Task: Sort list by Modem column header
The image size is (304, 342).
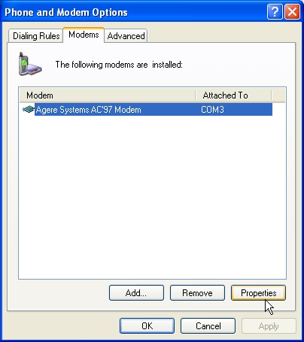Action: (108, 95)
